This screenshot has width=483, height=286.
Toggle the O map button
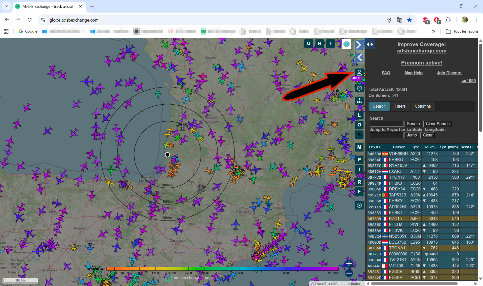point(359,125)
